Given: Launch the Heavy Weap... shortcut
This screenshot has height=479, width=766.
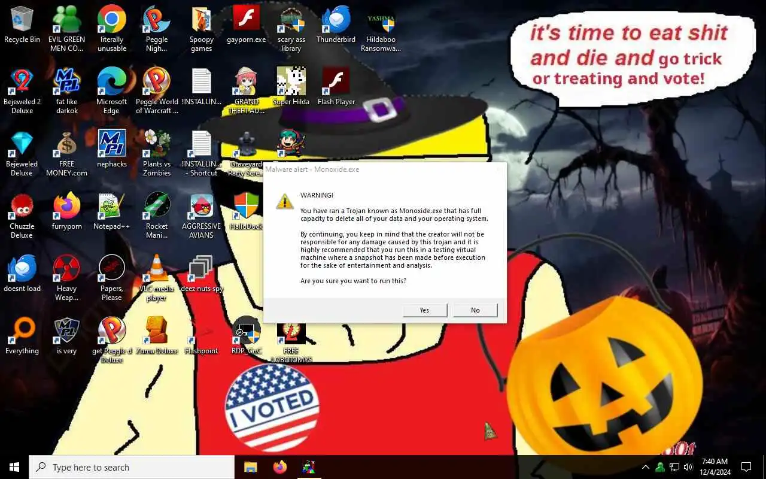Looking at the screenshot, I should 67,278.
